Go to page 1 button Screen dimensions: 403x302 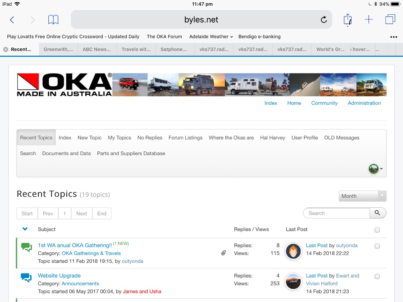point(65,213)
